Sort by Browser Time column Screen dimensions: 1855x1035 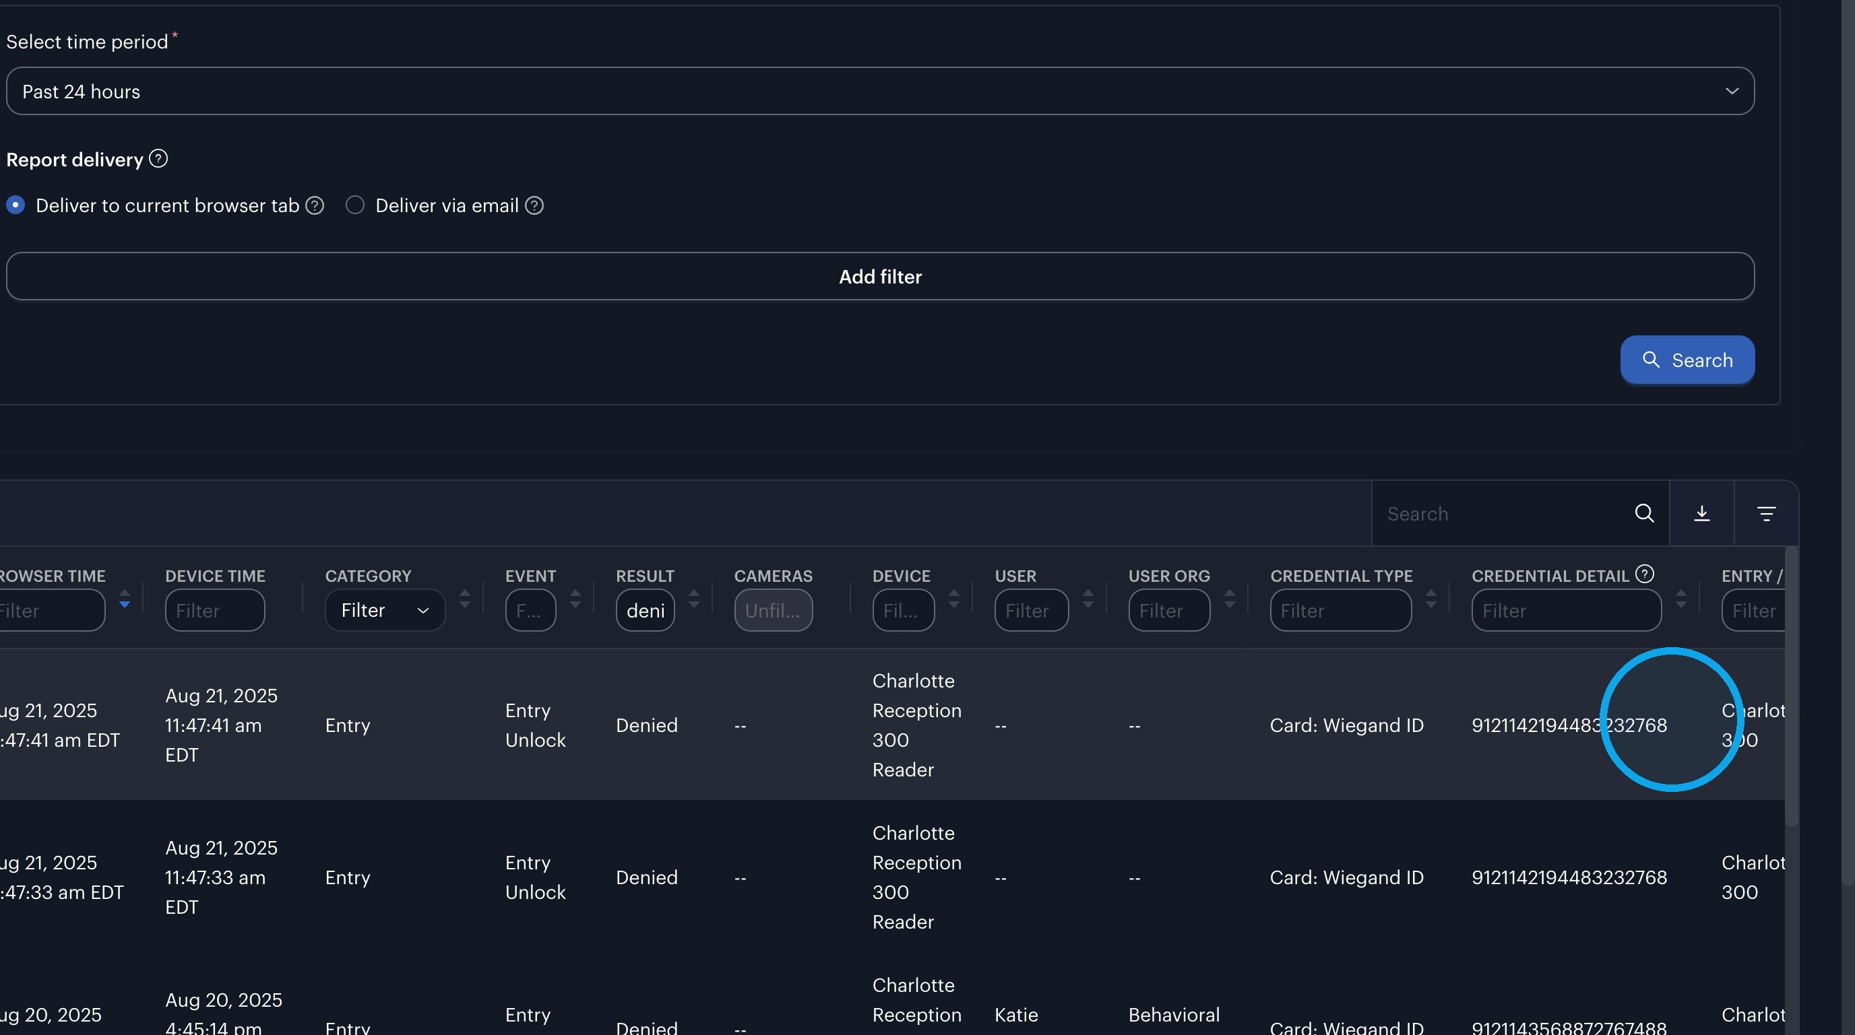click(125, 599)
